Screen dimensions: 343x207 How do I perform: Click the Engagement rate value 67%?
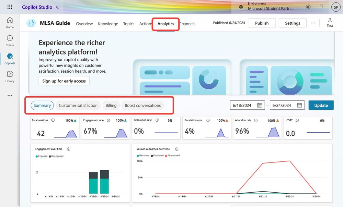pyautogui.click(x=90, y=131)
